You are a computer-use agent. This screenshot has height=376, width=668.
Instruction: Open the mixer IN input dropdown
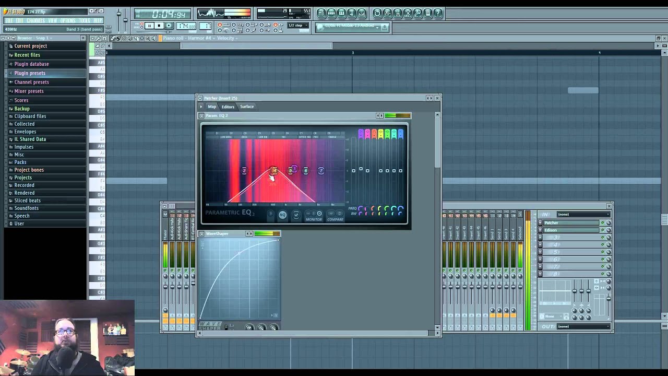[x=583, y=214]
